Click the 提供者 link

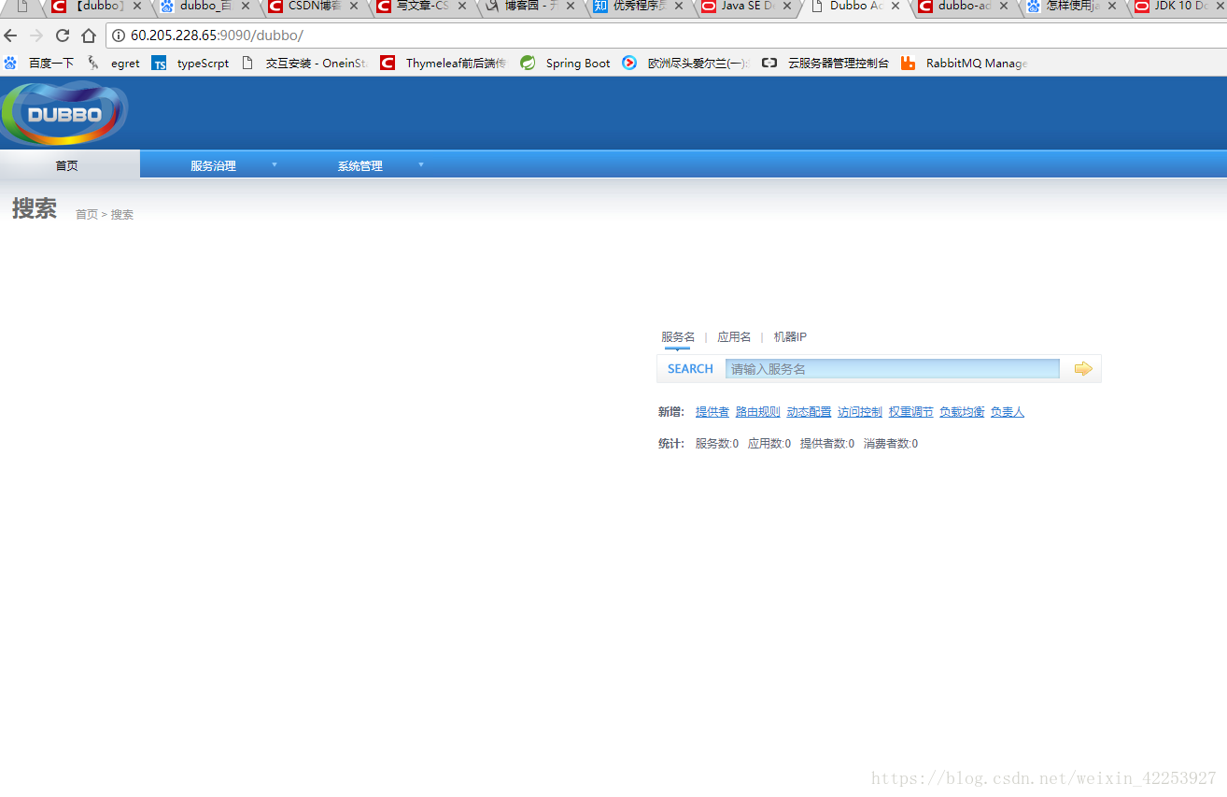click(x=712, y=412)
